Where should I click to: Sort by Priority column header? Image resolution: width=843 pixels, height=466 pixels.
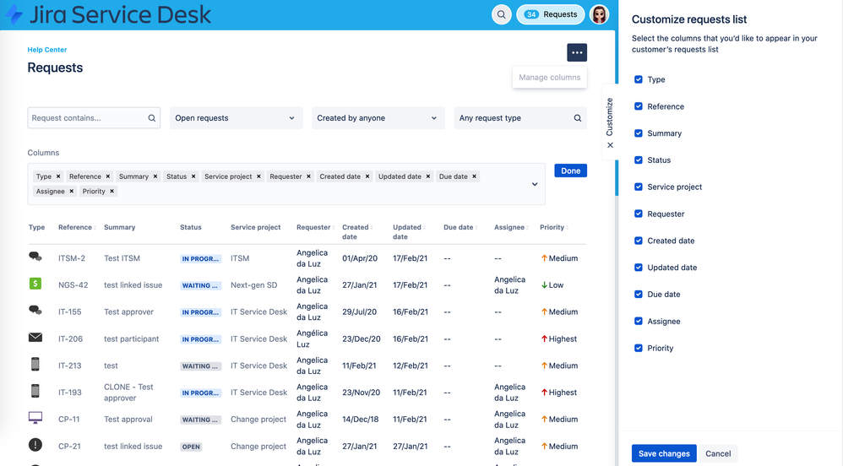[x=554, y=227]
